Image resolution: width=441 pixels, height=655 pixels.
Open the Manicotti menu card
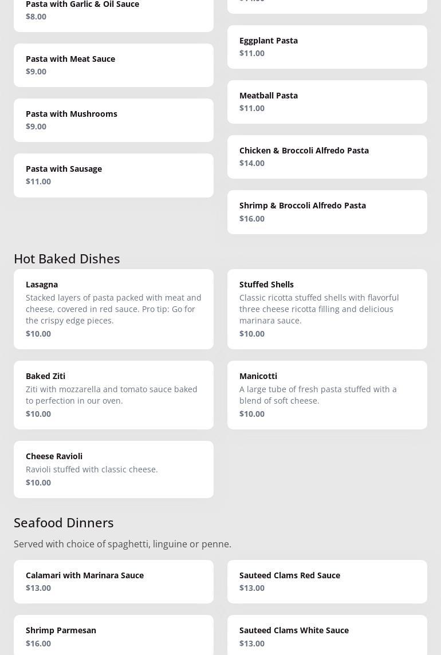tap(327, 395)
